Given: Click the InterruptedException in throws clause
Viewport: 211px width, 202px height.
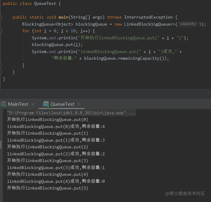Looking at the screenshot, I should pos(148,17).
